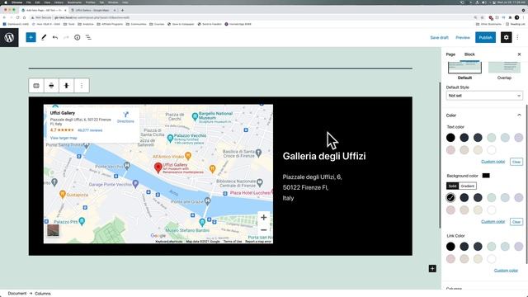Choose the Overlap block style
Screen dimensions: 528x297
tap(504, 71)
